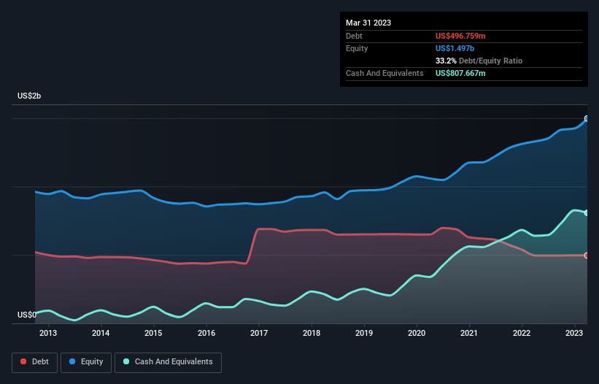Click the 2013 axis label
Screen dimensions: 599x384
click(x=48, y=333)
